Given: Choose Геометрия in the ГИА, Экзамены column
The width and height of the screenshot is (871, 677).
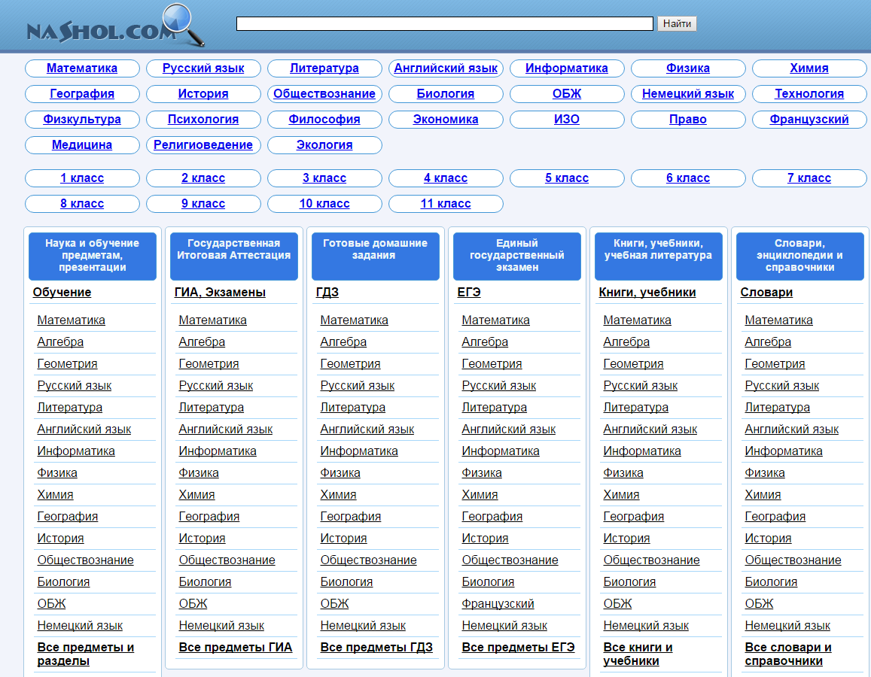Looking at the screenshot, I should point(209,364).
